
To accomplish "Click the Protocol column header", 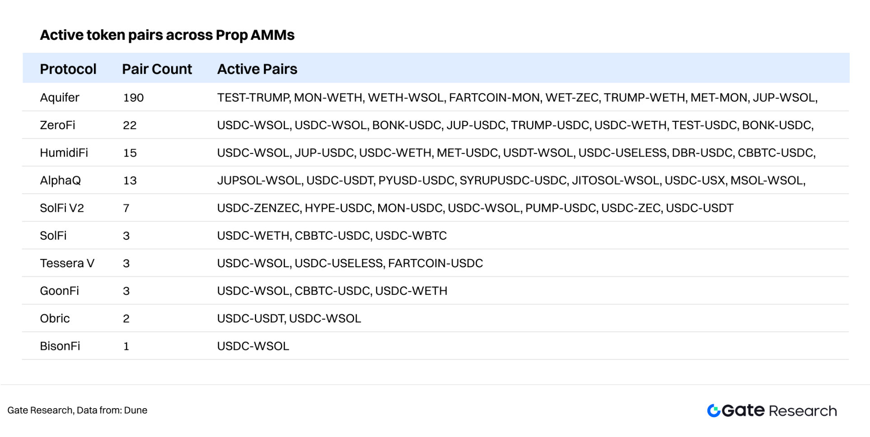I will point(68,69).
